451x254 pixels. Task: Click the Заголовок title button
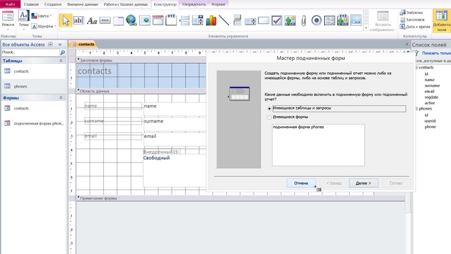[x=412, y=19]
